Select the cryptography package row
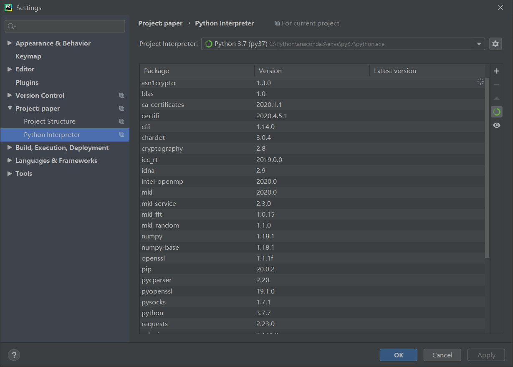 (x=312, y=149)
